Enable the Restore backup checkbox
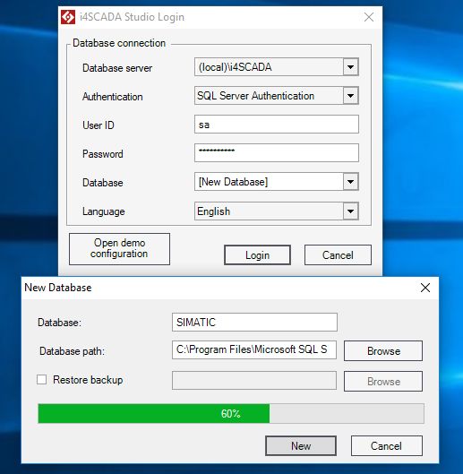 click(42, 380)
